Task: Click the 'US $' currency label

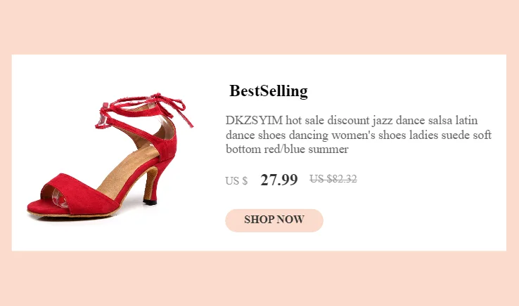Action: [236, 181]
